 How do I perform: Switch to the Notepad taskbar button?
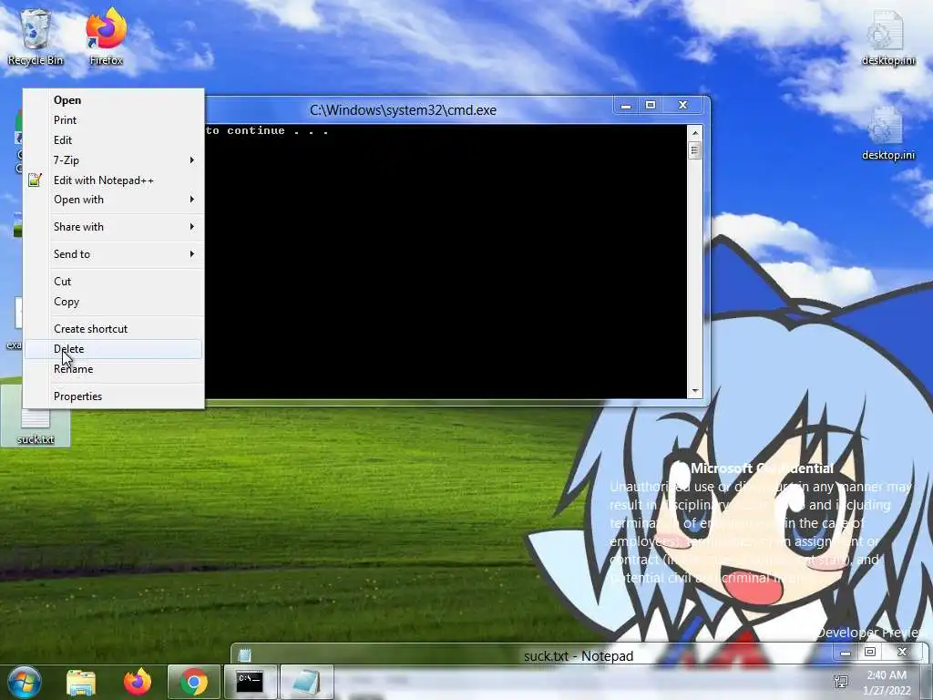click(x=306, y=682)
